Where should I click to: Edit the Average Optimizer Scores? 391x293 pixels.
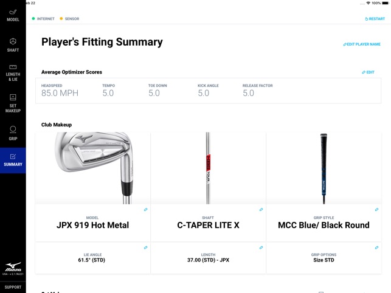368,72
